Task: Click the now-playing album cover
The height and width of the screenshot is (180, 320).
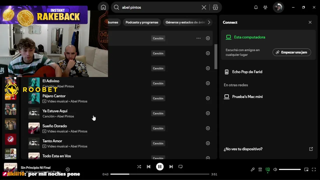Action: point(10,169)
